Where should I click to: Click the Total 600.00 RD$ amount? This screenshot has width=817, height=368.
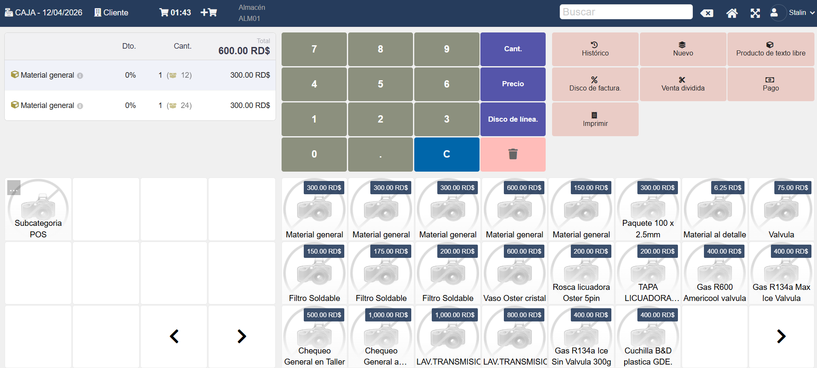(244, 51)
